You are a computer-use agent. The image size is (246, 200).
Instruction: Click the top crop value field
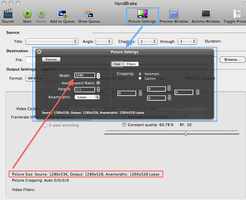click(x=157, y=89)
